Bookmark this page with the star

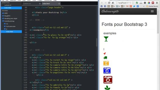(x=133, y=3)
